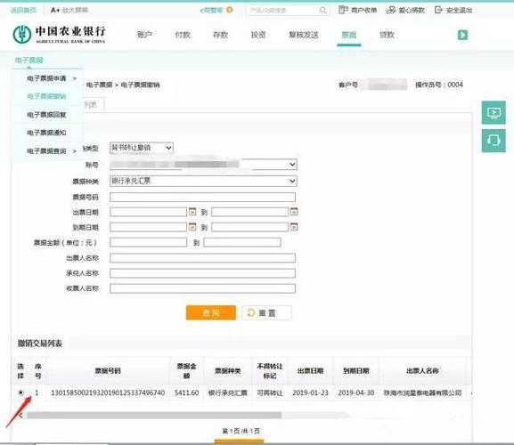
Task: Focus the 到期日期 end date field
Action: [249, 227]
